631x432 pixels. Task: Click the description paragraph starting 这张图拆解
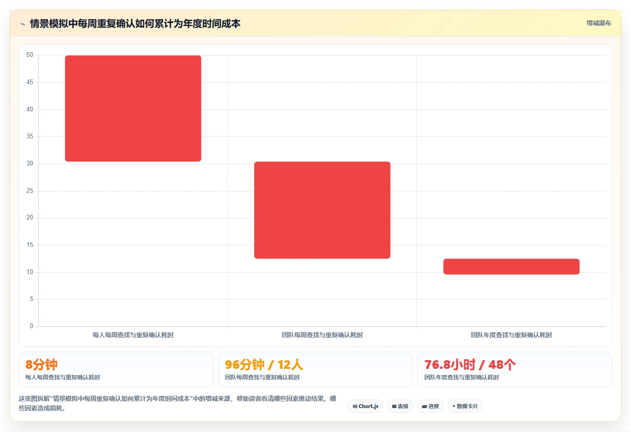point(178,403)
